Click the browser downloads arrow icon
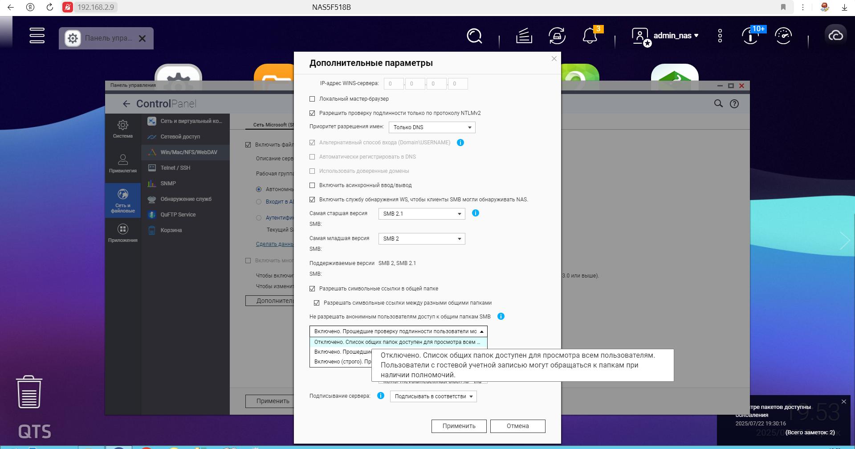The width and height of the screenshot is (855, 449). (x=844, y=7)
